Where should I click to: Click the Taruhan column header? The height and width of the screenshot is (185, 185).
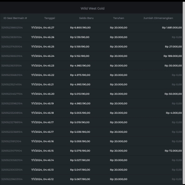pyautogui.click(x=118, y=18)
